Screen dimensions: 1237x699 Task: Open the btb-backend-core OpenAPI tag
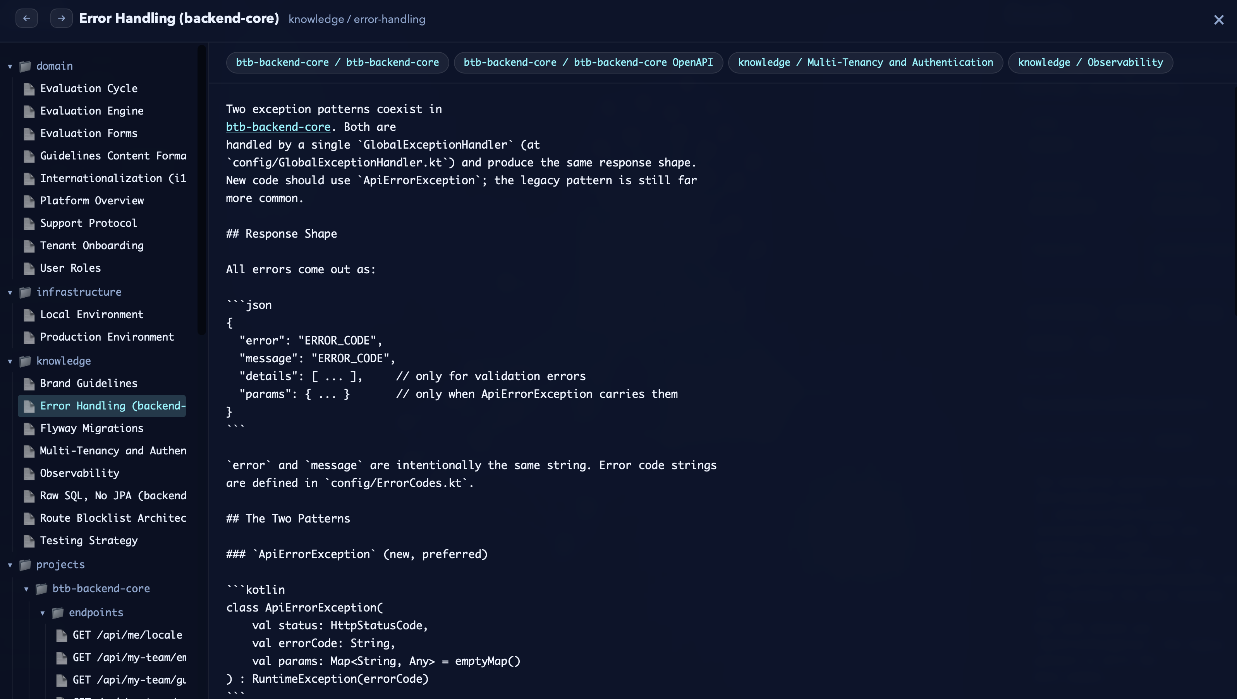pos(588,62)
